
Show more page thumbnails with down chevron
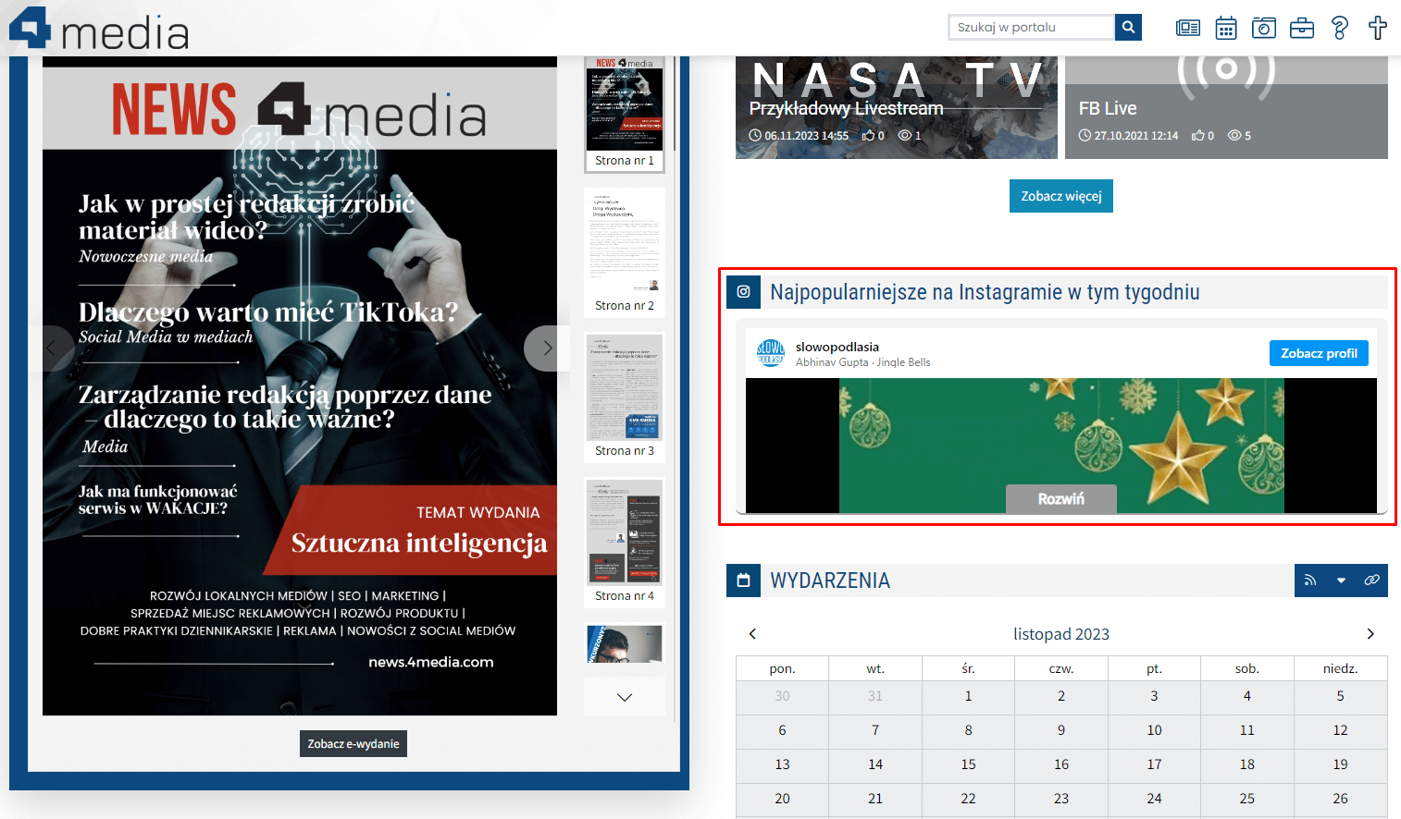(x=625, y=697)
